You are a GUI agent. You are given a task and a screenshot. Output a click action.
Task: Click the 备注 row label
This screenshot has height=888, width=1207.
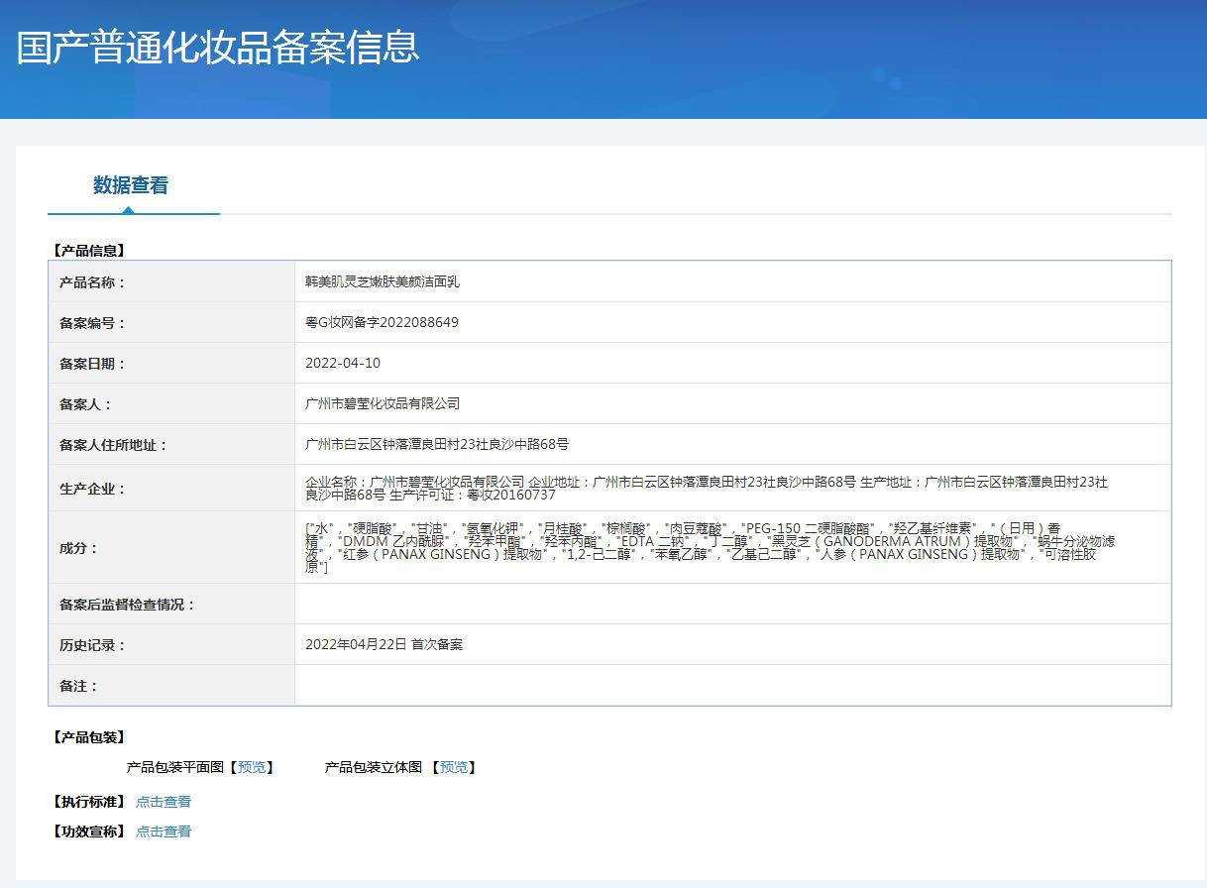click(79, 686)
